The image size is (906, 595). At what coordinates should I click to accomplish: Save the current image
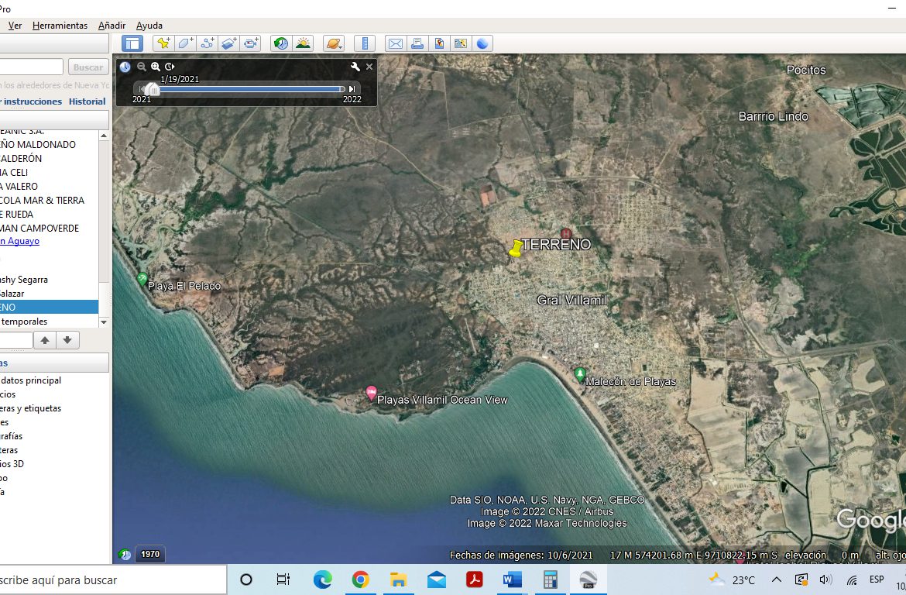[439, 43]
